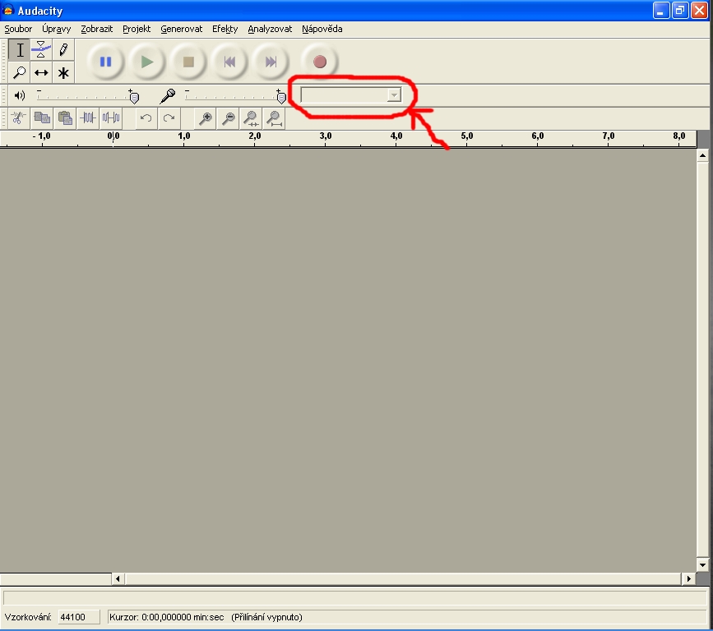The height and width of the screenshot is (631, 713).
Task: Select the Selection (I-beam) tool
Action: (20, 50)
